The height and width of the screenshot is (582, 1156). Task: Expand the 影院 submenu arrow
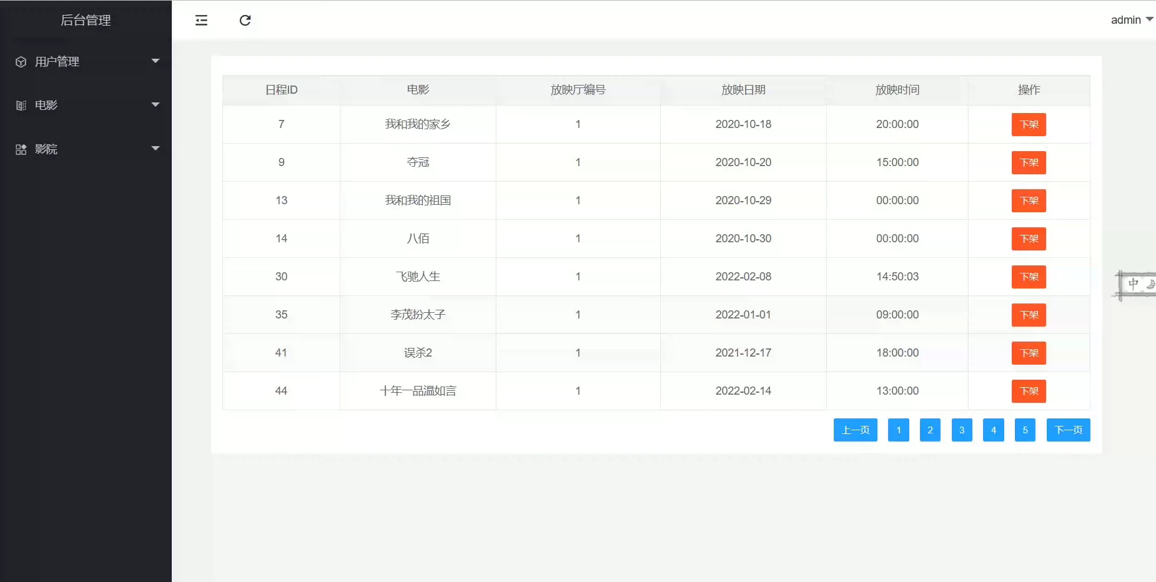tap(156, 149)
